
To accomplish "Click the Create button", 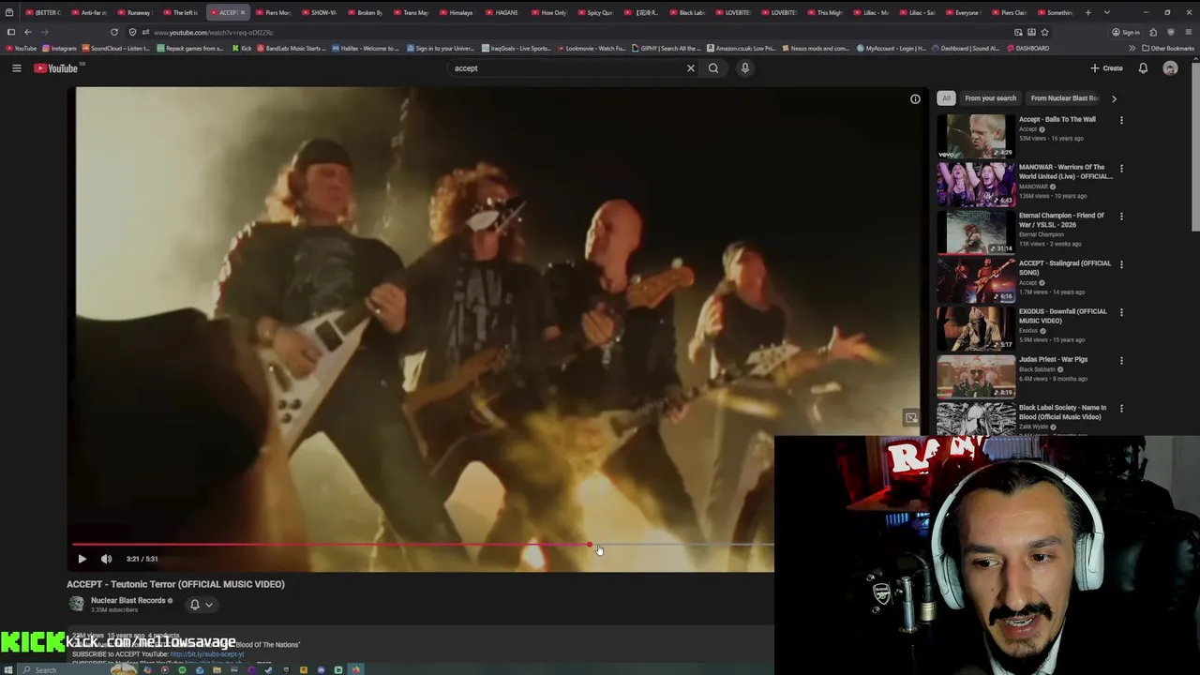I will tap(1106, 67).
